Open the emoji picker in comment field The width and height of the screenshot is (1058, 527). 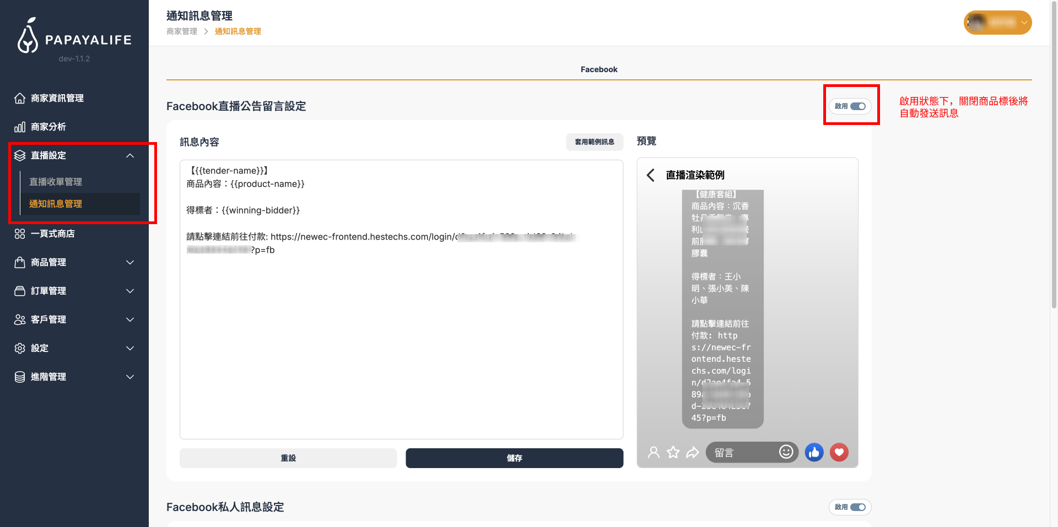[787, 452]
